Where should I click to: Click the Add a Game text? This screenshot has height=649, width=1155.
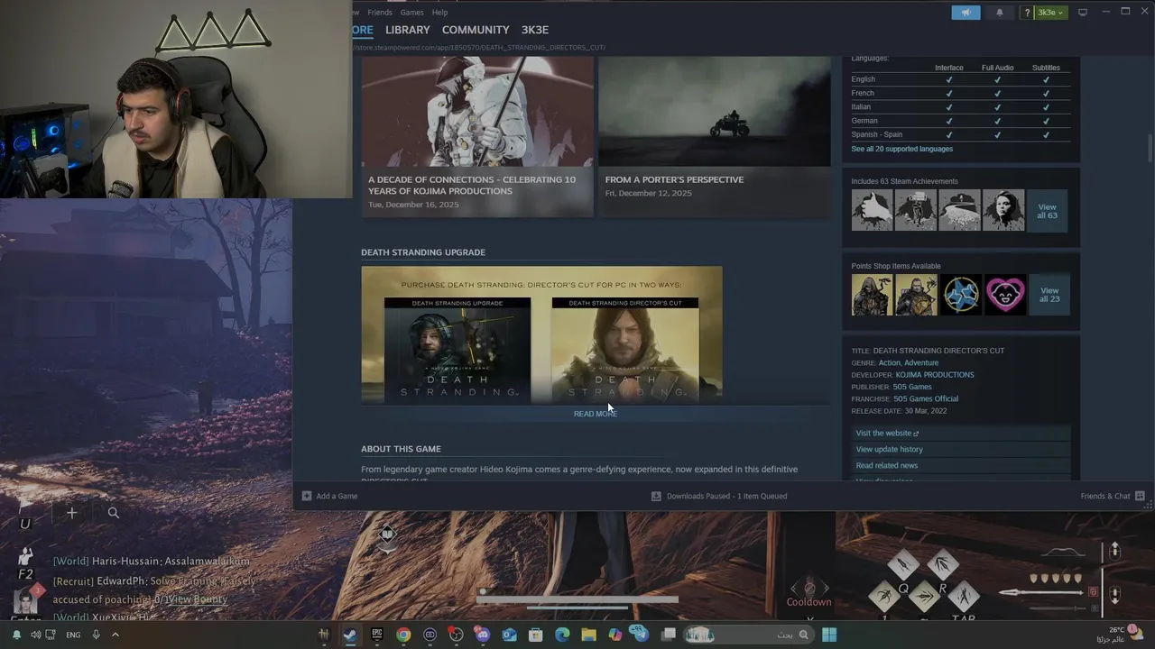(x=337, y=496)
